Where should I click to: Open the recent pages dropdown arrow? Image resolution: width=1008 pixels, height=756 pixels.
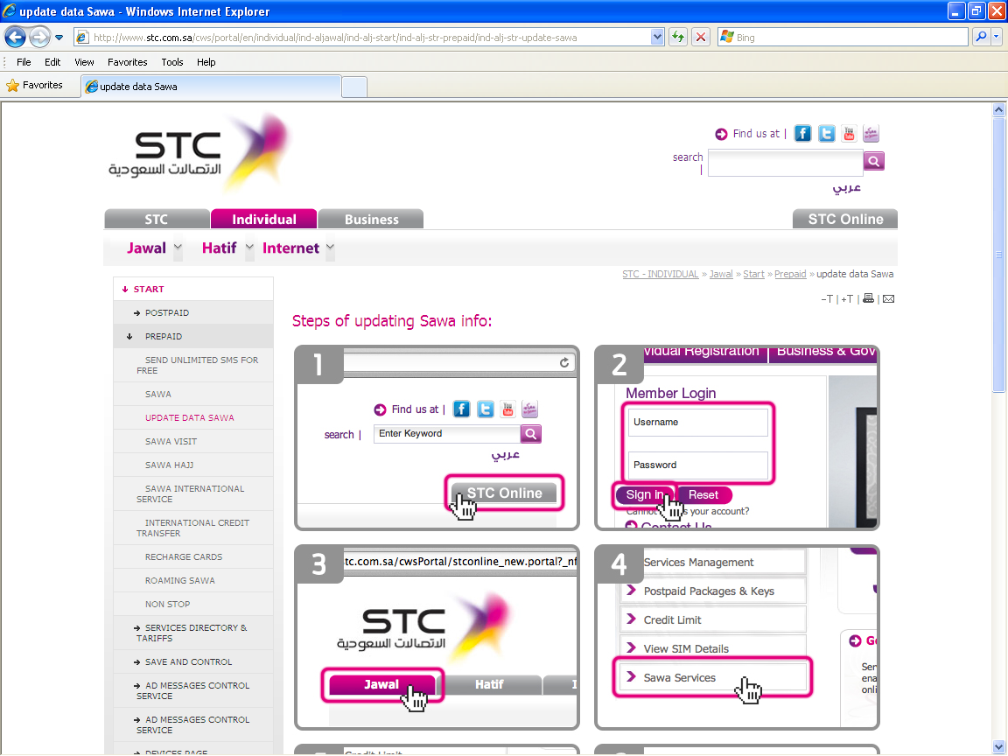(x=59, y=38)
